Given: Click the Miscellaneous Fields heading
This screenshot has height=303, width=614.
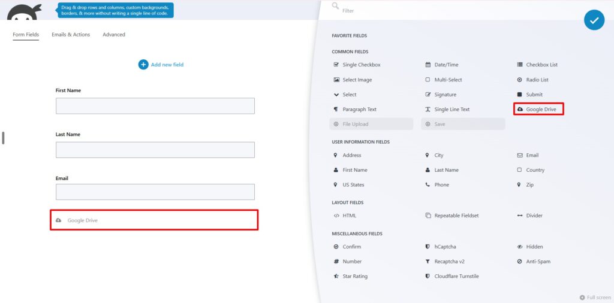Looking at the screenshot, I should 357,234.
